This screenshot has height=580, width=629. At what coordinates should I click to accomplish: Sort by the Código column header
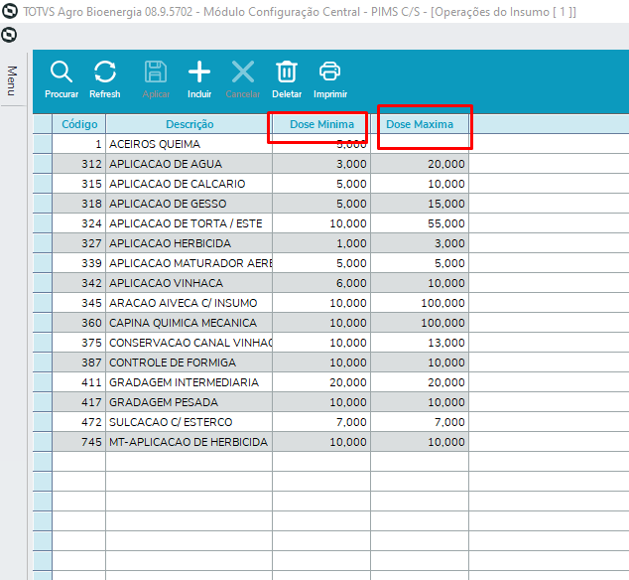pyautogui.click(x=79, y=124)
